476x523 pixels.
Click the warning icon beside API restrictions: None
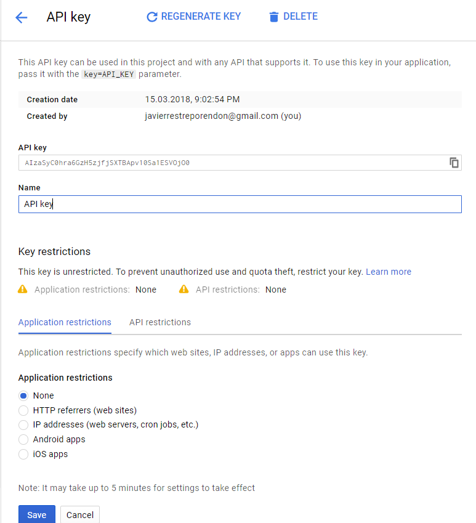pos(184,289)
